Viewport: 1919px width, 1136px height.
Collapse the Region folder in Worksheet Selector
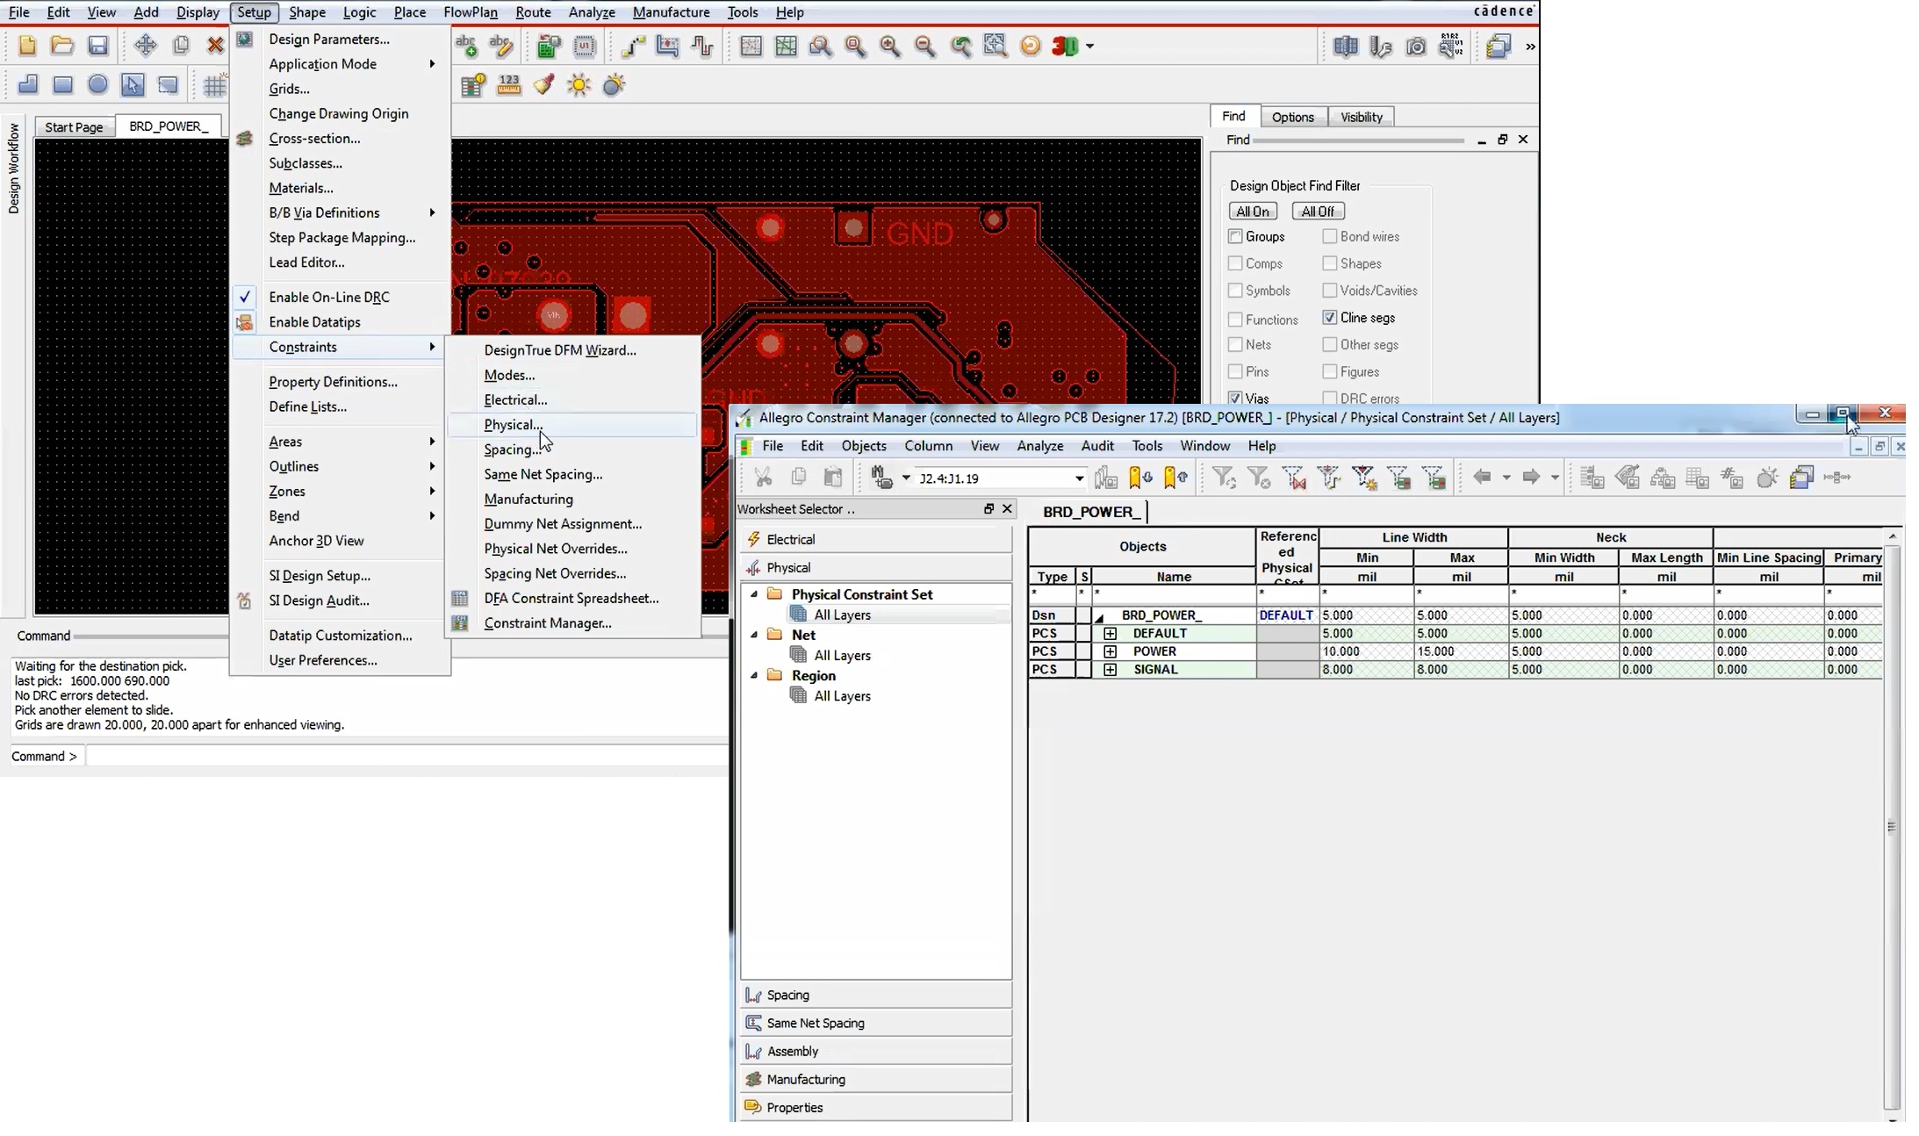pyautogui.click(x=754, y=675)
